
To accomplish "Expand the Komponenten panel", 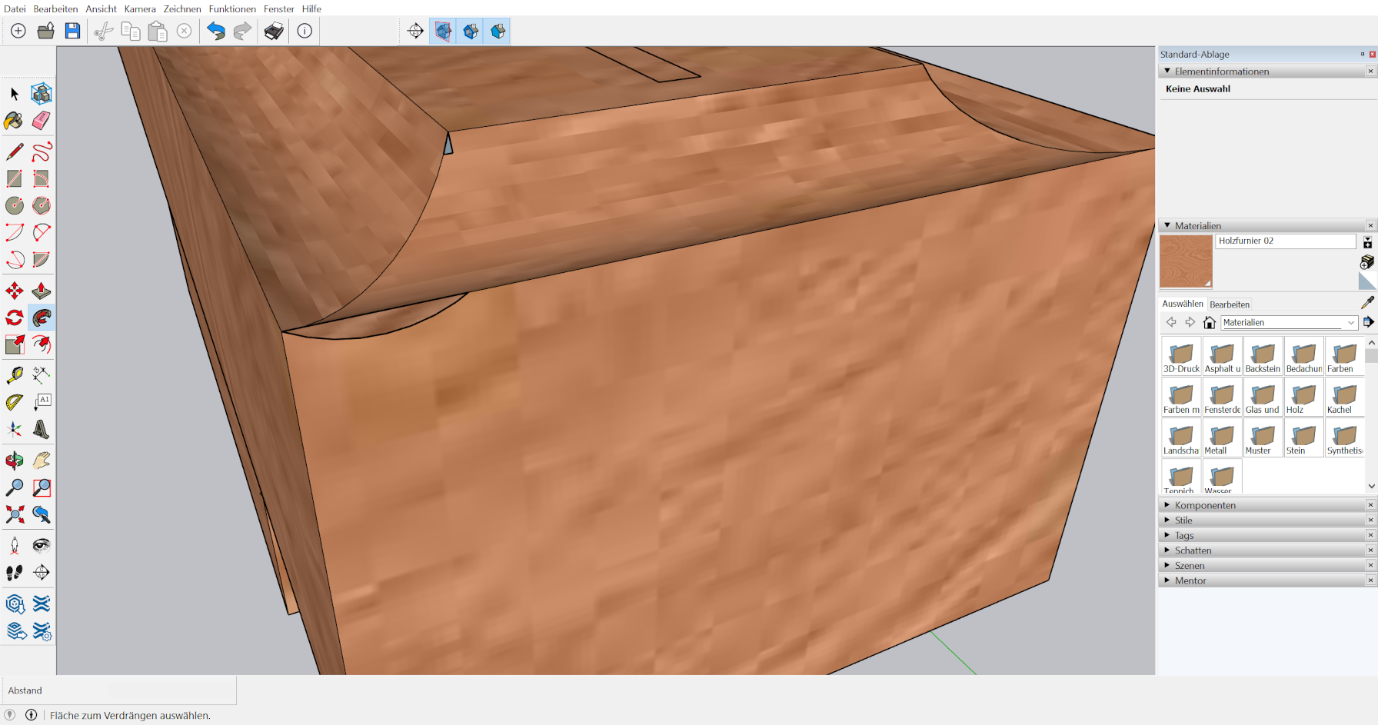I will (1204, 505).
